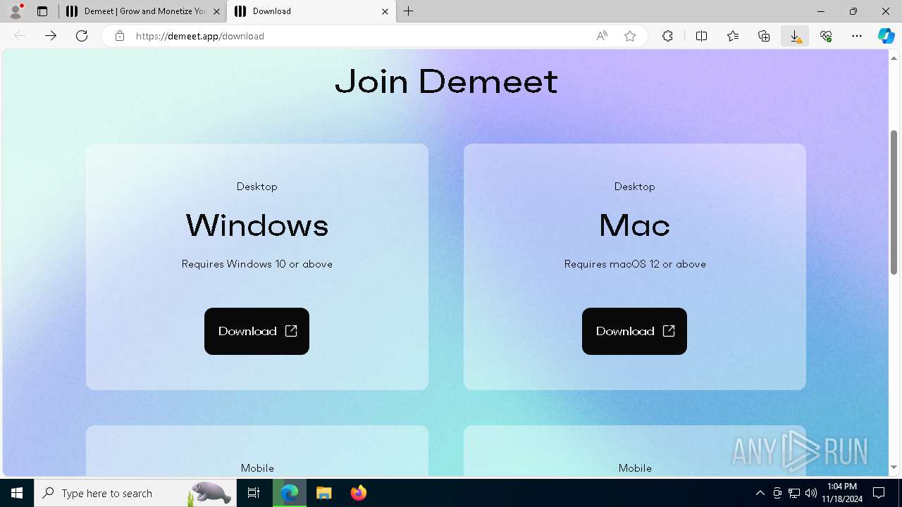Click the Desktop label above Windows
This screenshot has width=902, height=507.
point(257,187)
